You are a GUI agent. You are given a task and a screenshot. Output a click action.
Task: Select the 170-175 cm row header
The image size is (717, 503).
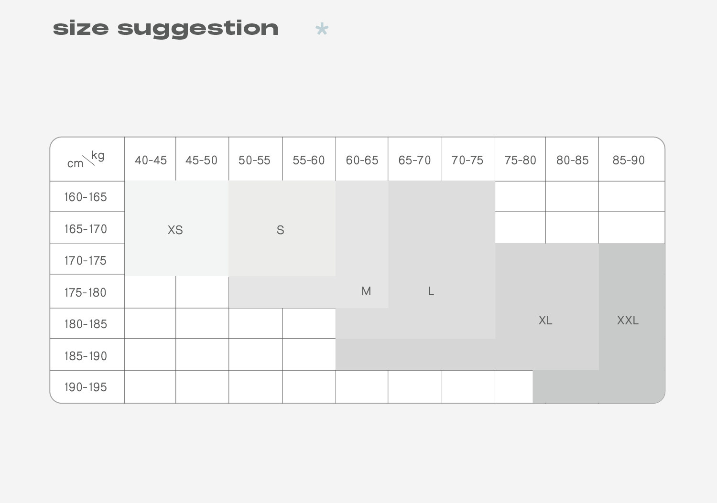click(86, 260)
